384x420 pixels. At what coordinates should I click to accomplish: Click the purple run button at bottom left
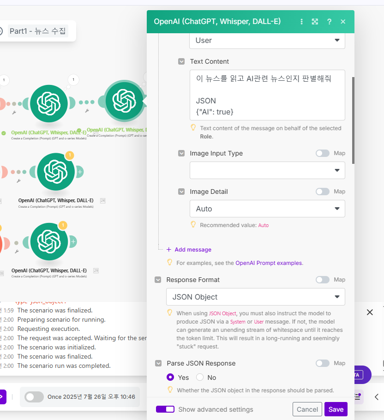tap(3, 397)
